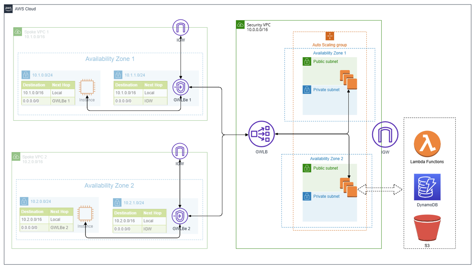The image size is (475, 268).
Task: Click the Auto Scaling group icon
Action: tap(330, 36)
